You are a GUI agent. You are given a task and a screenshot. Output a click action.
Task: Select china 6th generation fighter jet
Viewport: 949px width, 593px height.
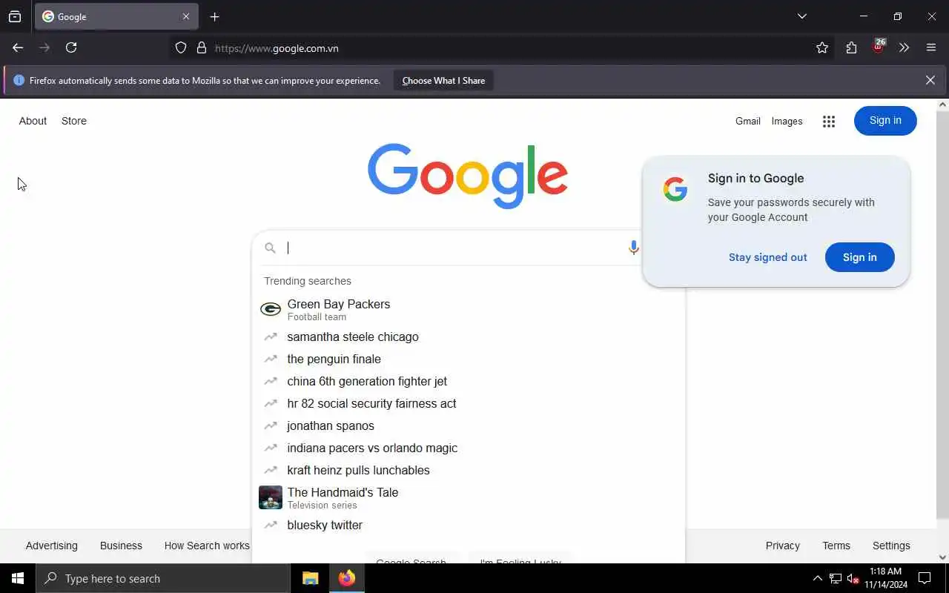[469, 381]
